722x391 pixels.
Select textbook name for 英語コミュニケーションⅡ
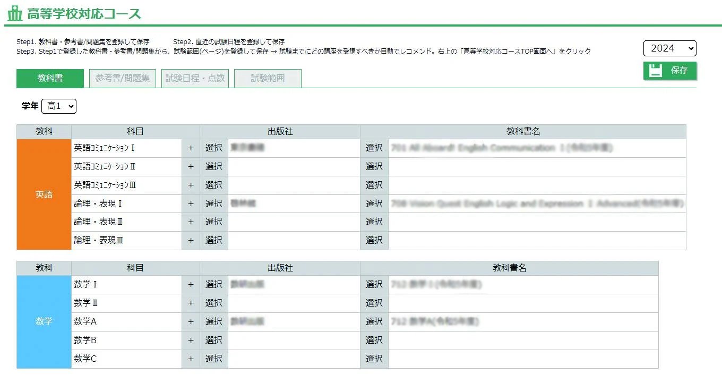(374, 167)
